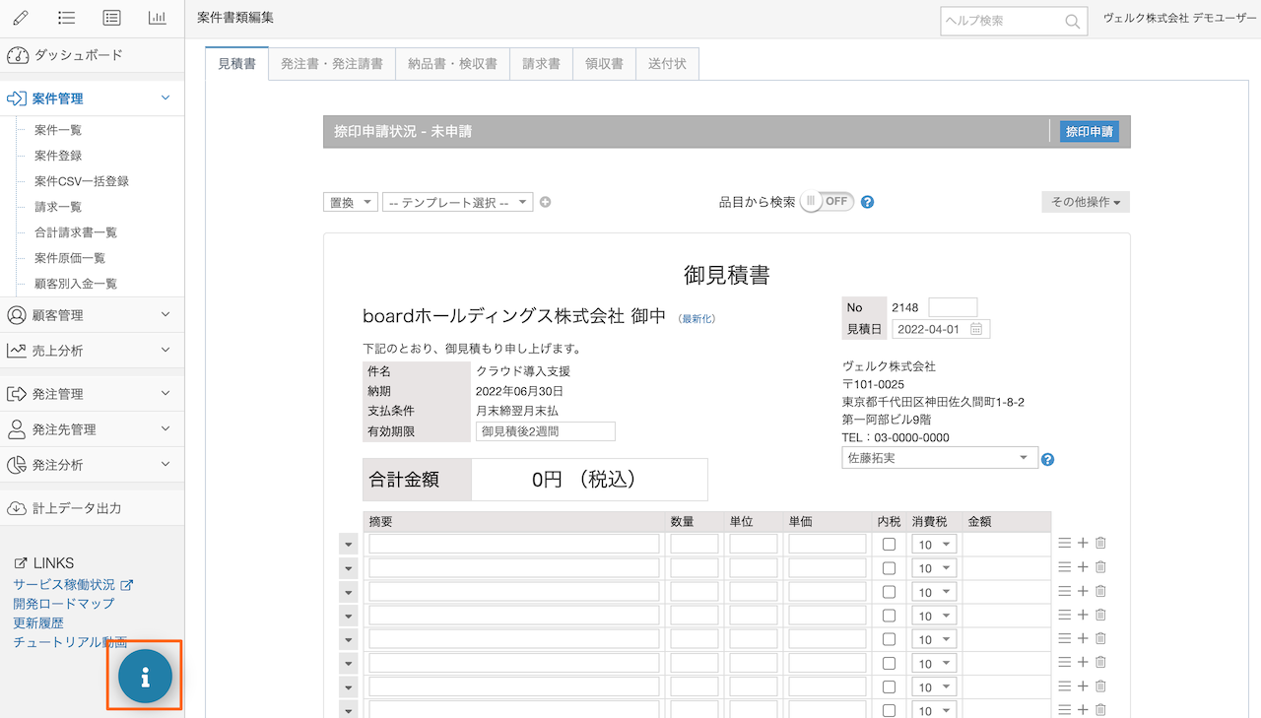Click reorder handle on first item row
The image size is (1261, 718).
[x=1064, y=543]
